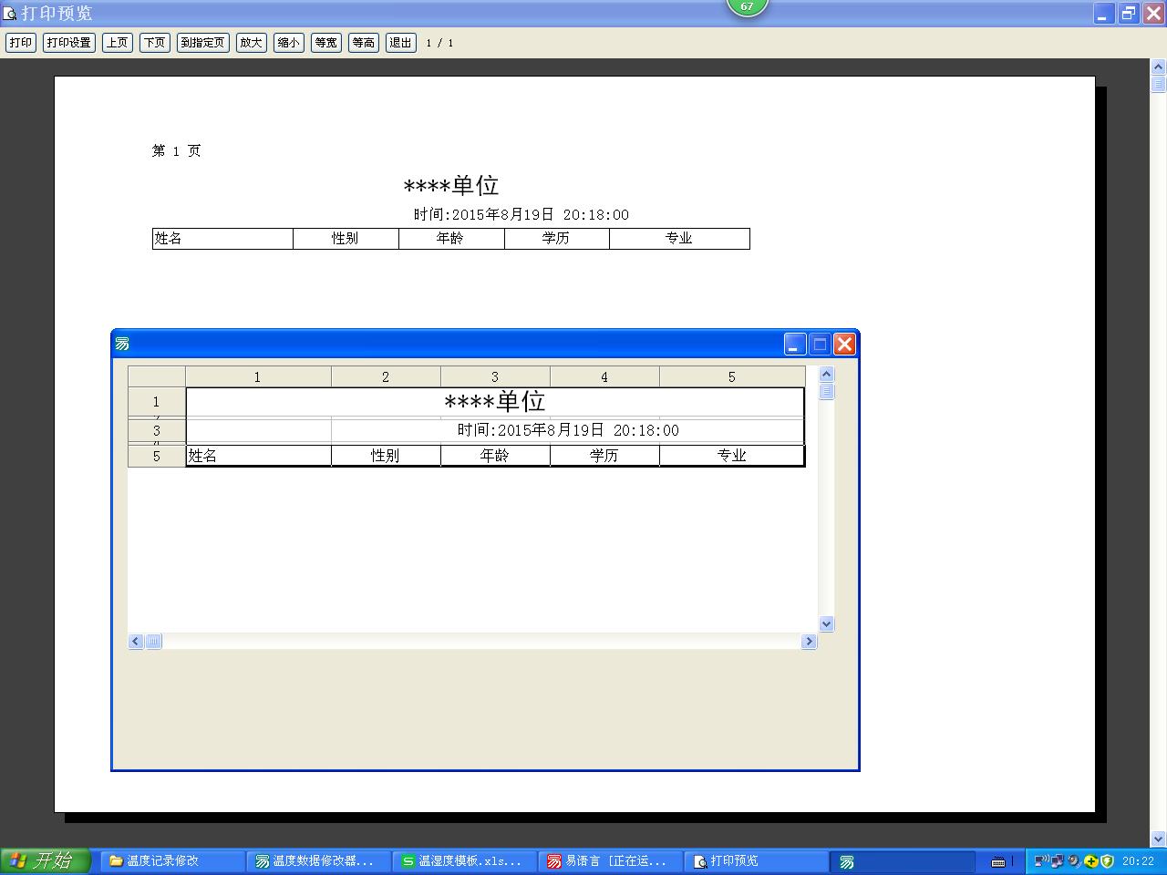
Task: Click the inner window's title icon
Action: point(122,344)
